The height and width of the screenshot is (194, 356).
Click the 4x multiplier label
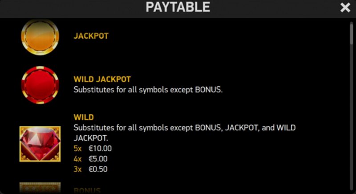[77, 159]
